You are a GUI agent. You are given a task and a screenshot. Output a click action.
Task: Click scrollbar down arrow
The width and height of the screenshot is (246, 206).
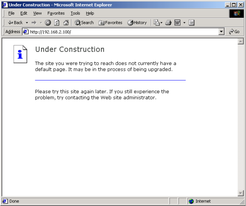coord(240,193)
